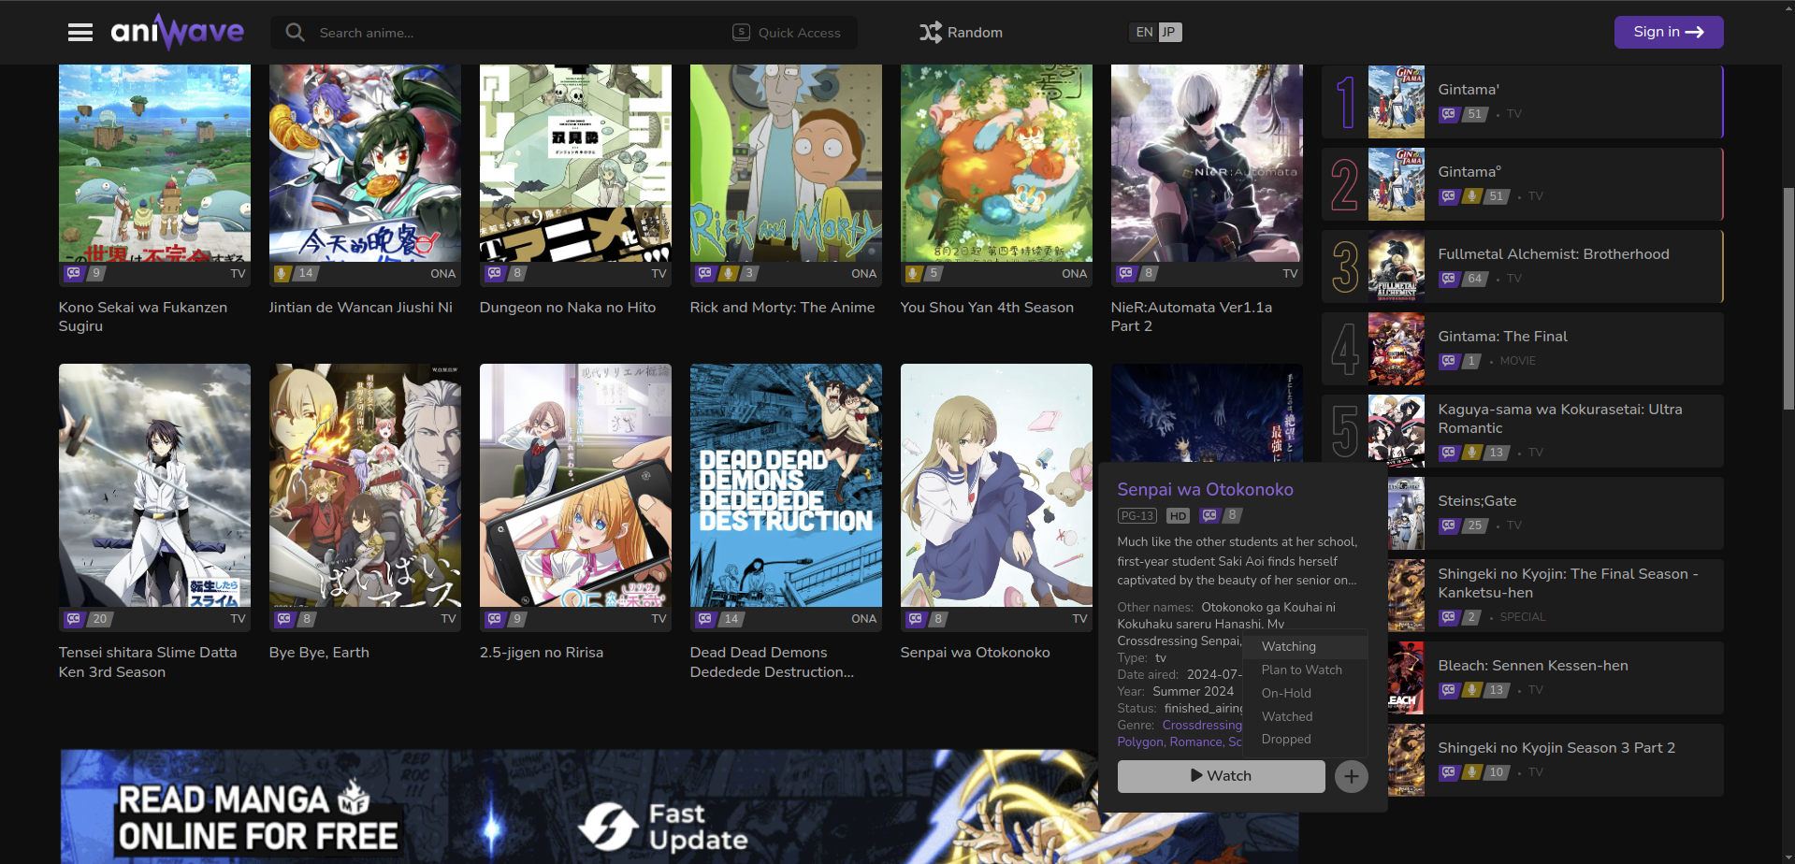Click the search magnifier icon
The width and height of the screenshot is (1795, 864).
[x=295, y=33]
